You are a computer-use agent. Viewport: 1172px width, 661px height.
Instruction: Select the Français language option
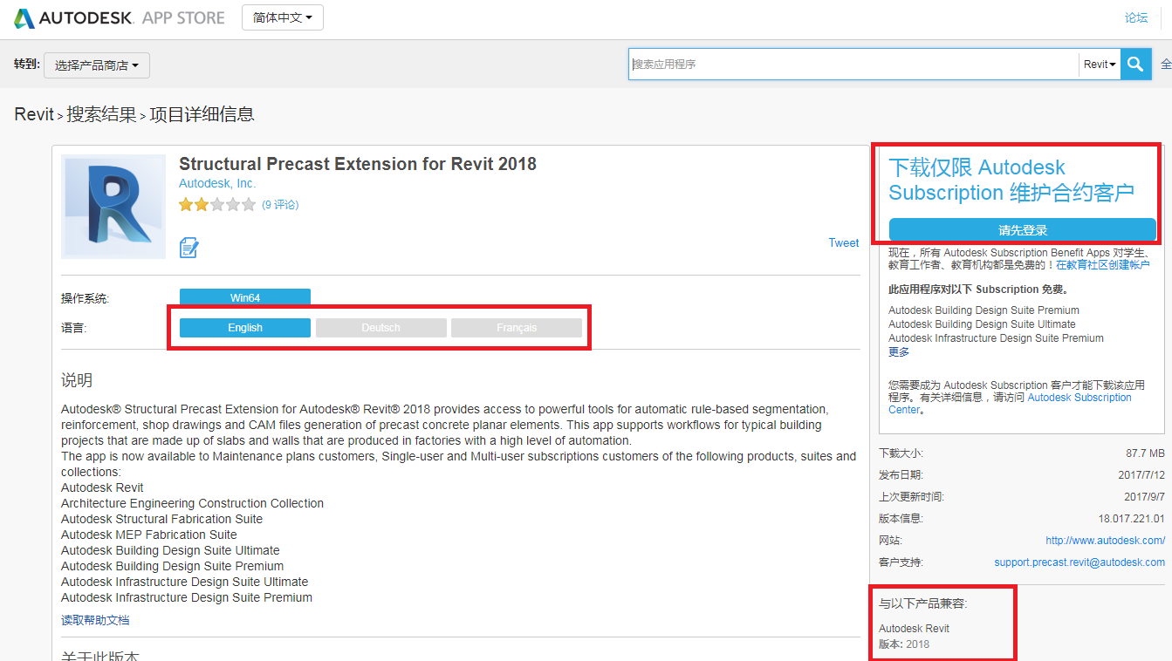pyautogui.click(x=517, y=327)
